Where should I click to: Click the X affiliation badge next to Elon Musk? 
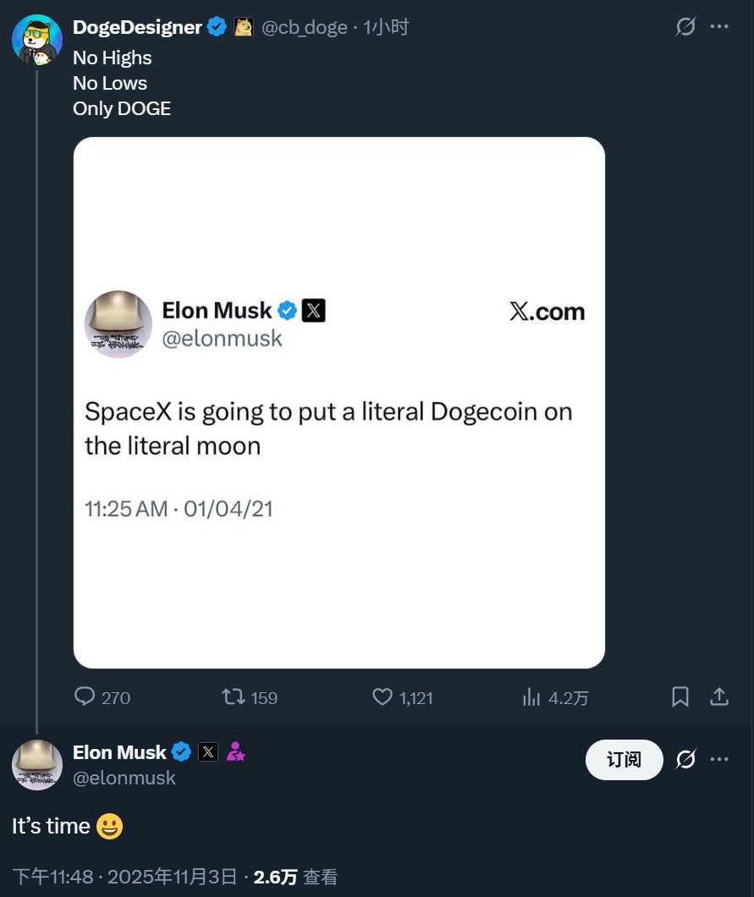208,751
